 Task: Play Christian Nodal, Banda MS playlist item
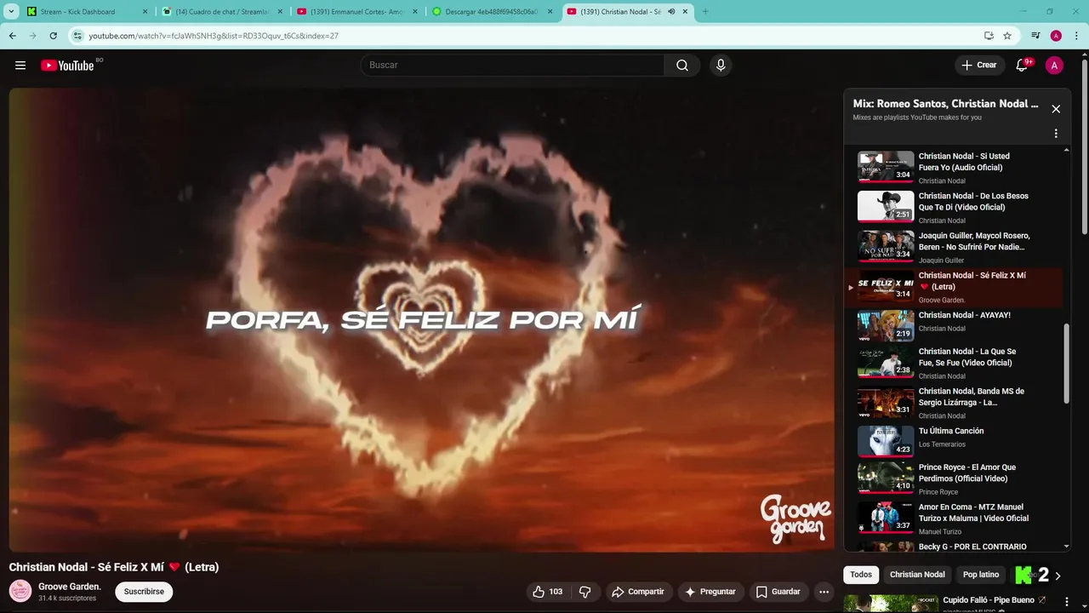(x=954, y=402)
